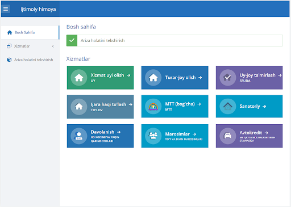Open Turar-joy olish service tile
The width and height of the screenshot is (291, 207).
pyautogui.click(x=174, y=78)
